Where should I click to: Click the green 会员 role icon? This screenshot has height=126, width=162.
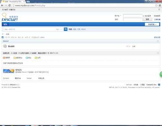[x=36, y=58]
